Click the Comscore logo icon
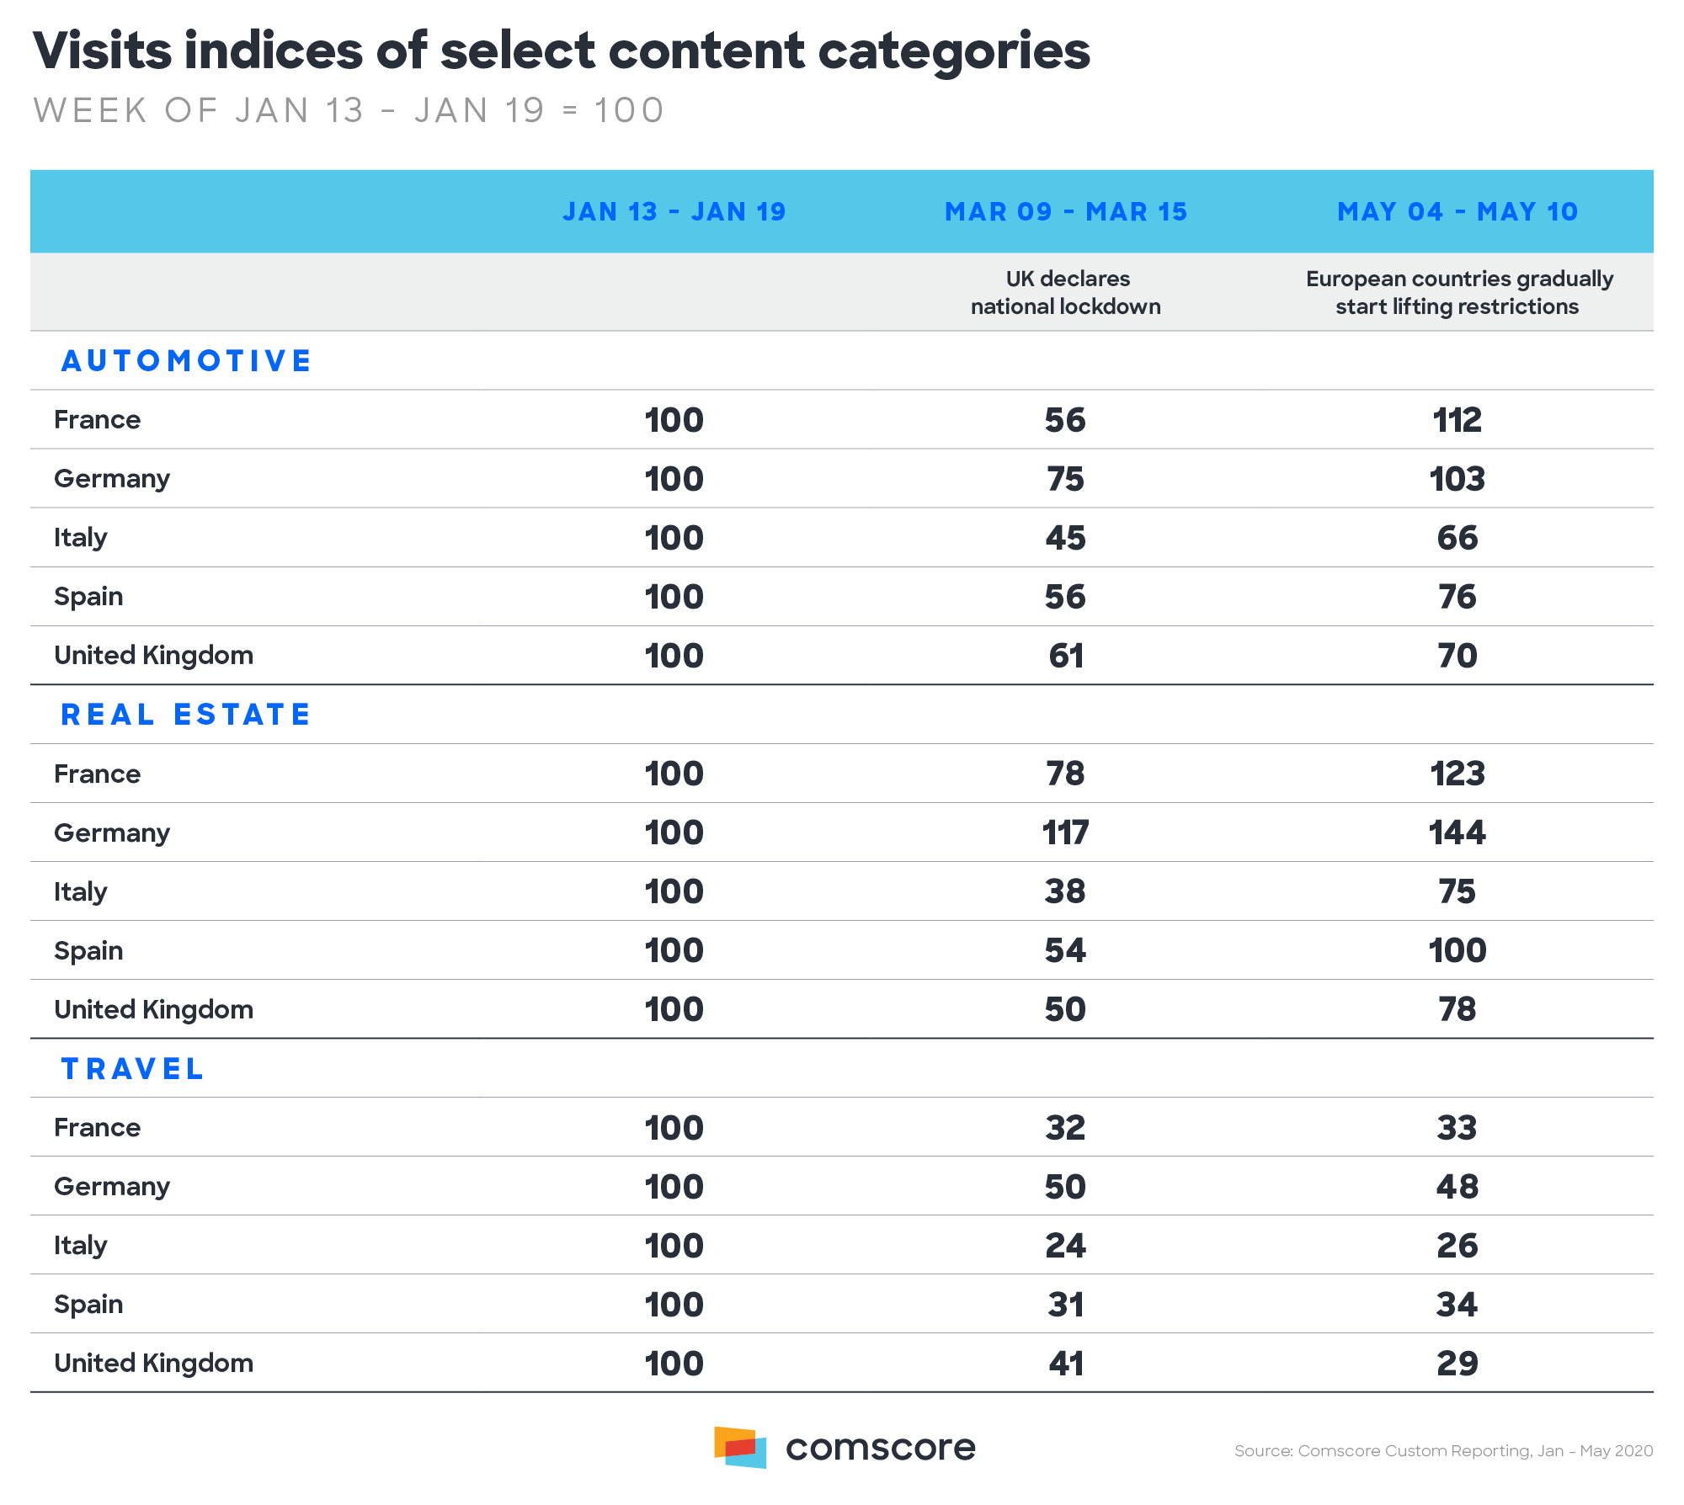 pos(740,1447)
